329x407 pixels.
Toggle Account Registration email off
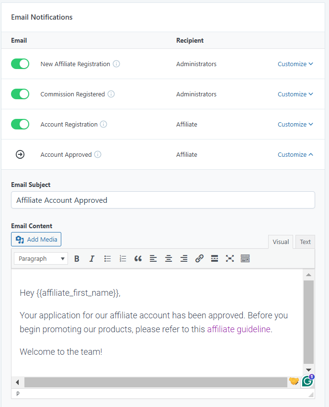point(20,124)
